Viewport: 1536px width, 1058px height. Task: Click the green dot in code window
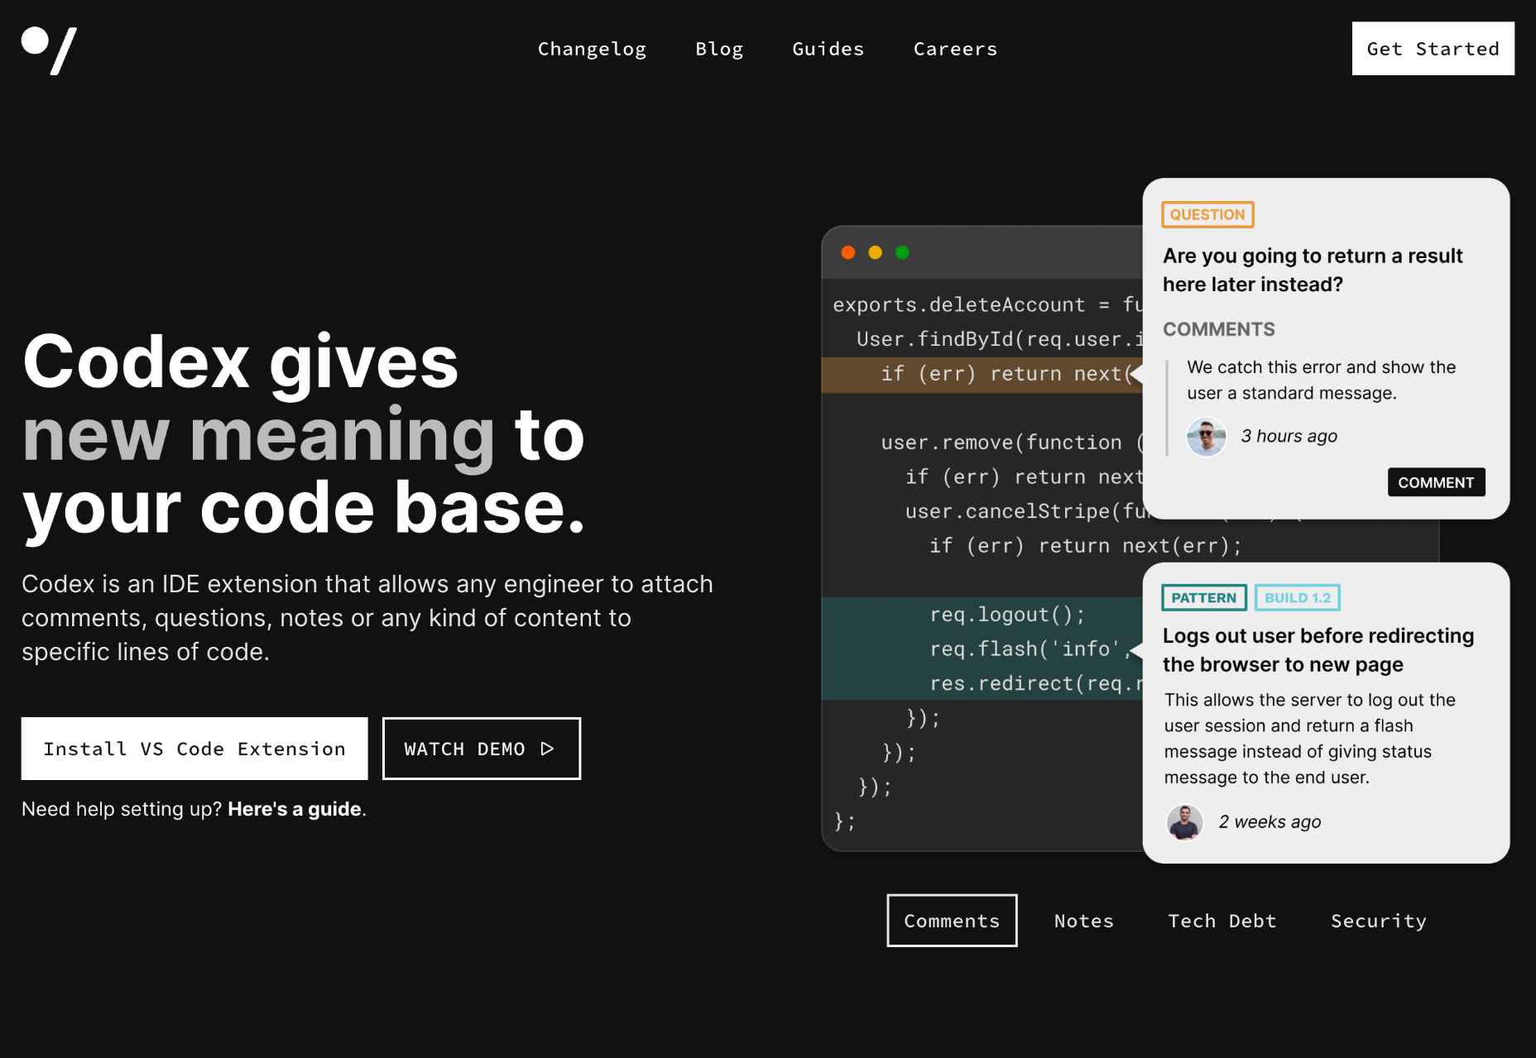click(x=902, y=252)
